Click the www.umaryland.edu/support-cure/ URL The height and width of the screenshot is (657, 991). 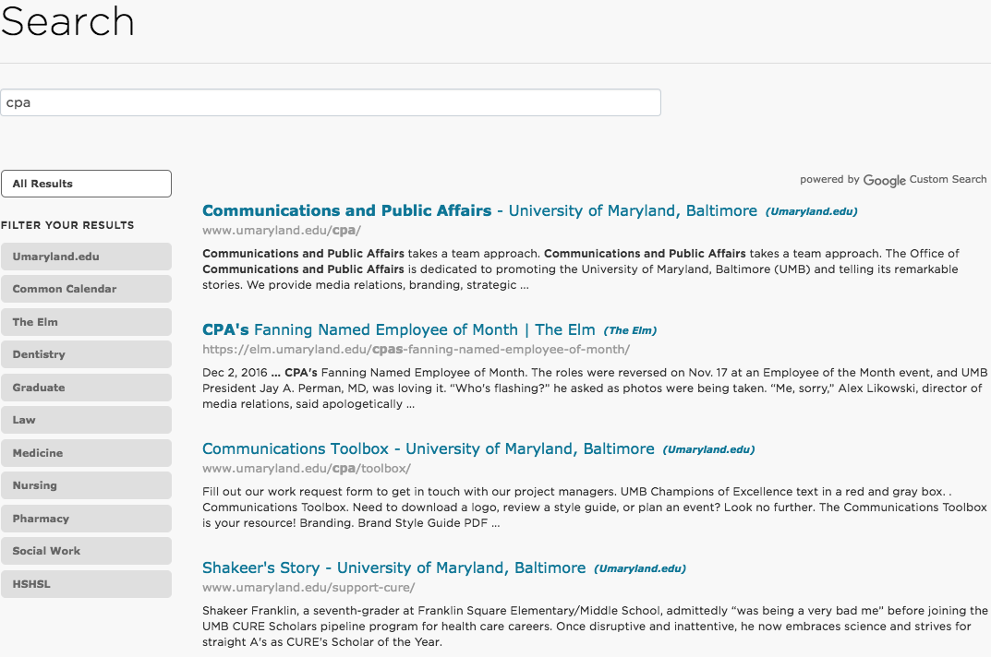(308, 588)
